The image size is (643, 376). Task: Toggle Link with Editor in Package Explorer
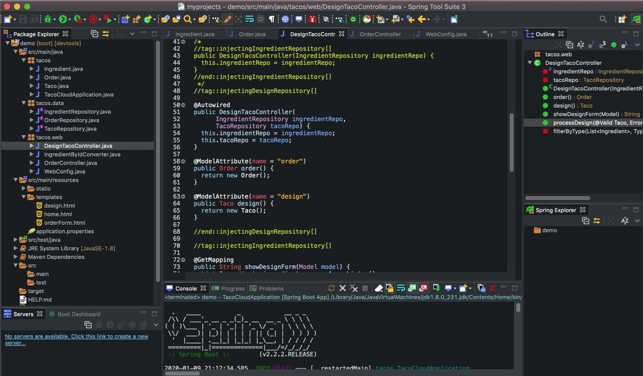(x=106, y=34)
